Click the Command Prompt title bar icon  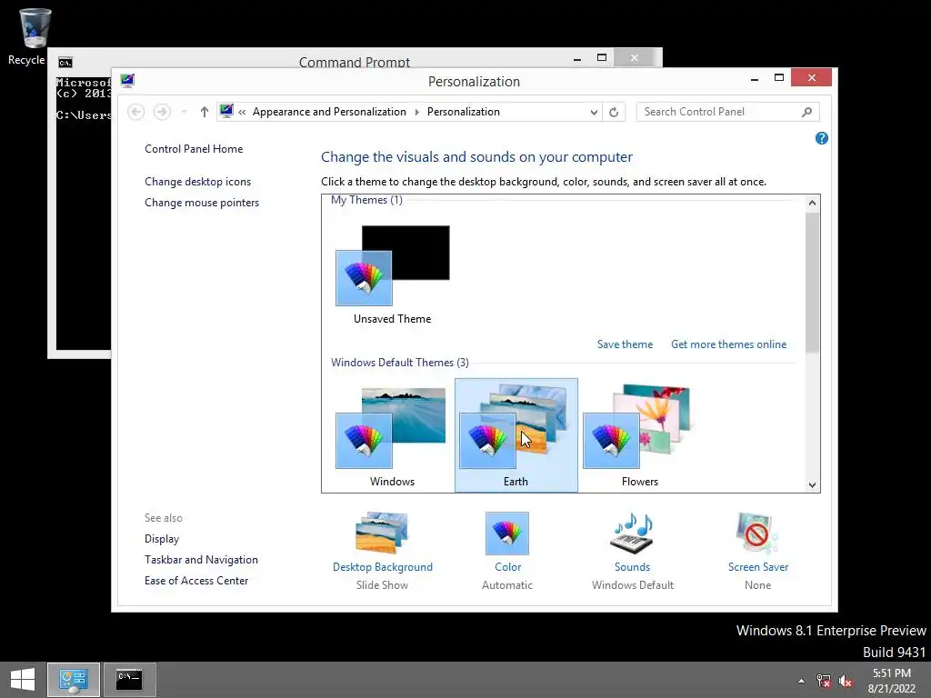(x=65, y=63)
